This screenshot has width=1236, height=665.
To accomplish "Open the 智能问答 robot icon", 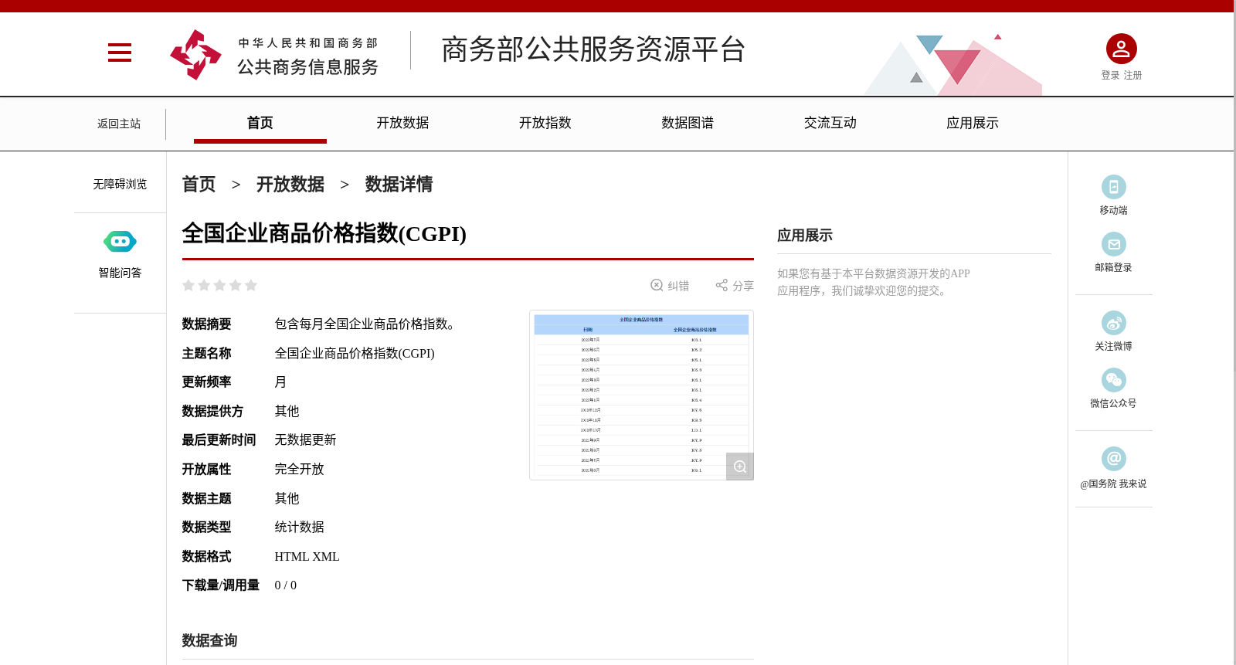I will [x=120, y=242].
